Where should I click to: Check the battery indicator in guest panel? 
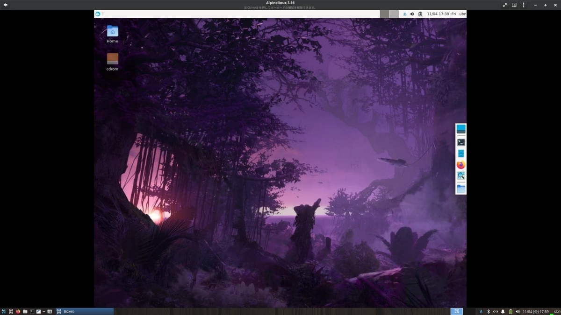click(420, 14)
